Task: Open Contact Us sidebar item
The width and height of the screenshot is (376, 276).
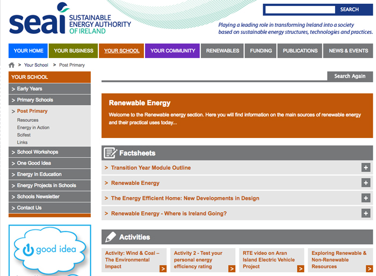Action: coord(49,208)
